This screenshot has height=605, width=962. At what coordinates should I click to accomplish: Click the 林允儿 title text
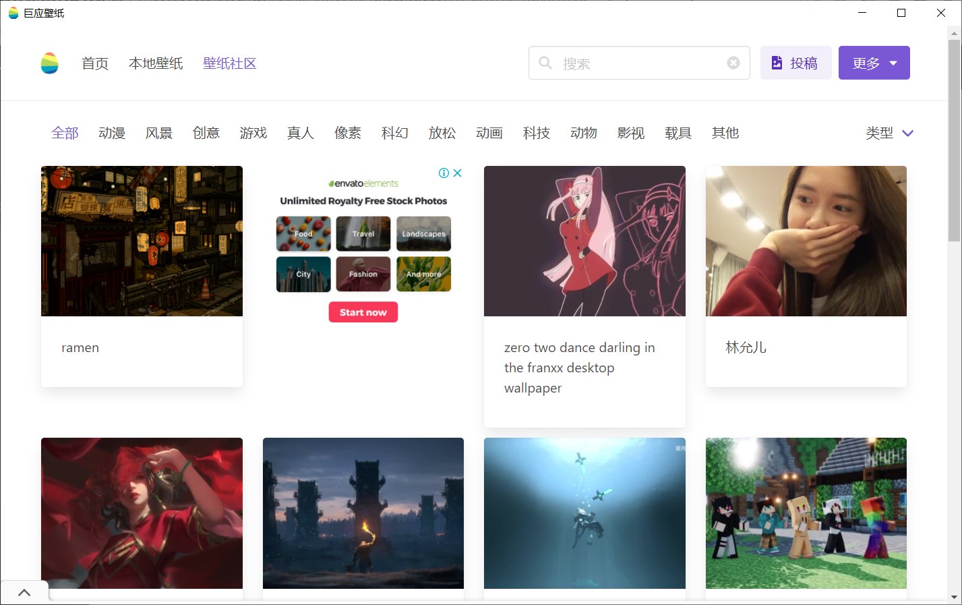(x=746, y=347)
